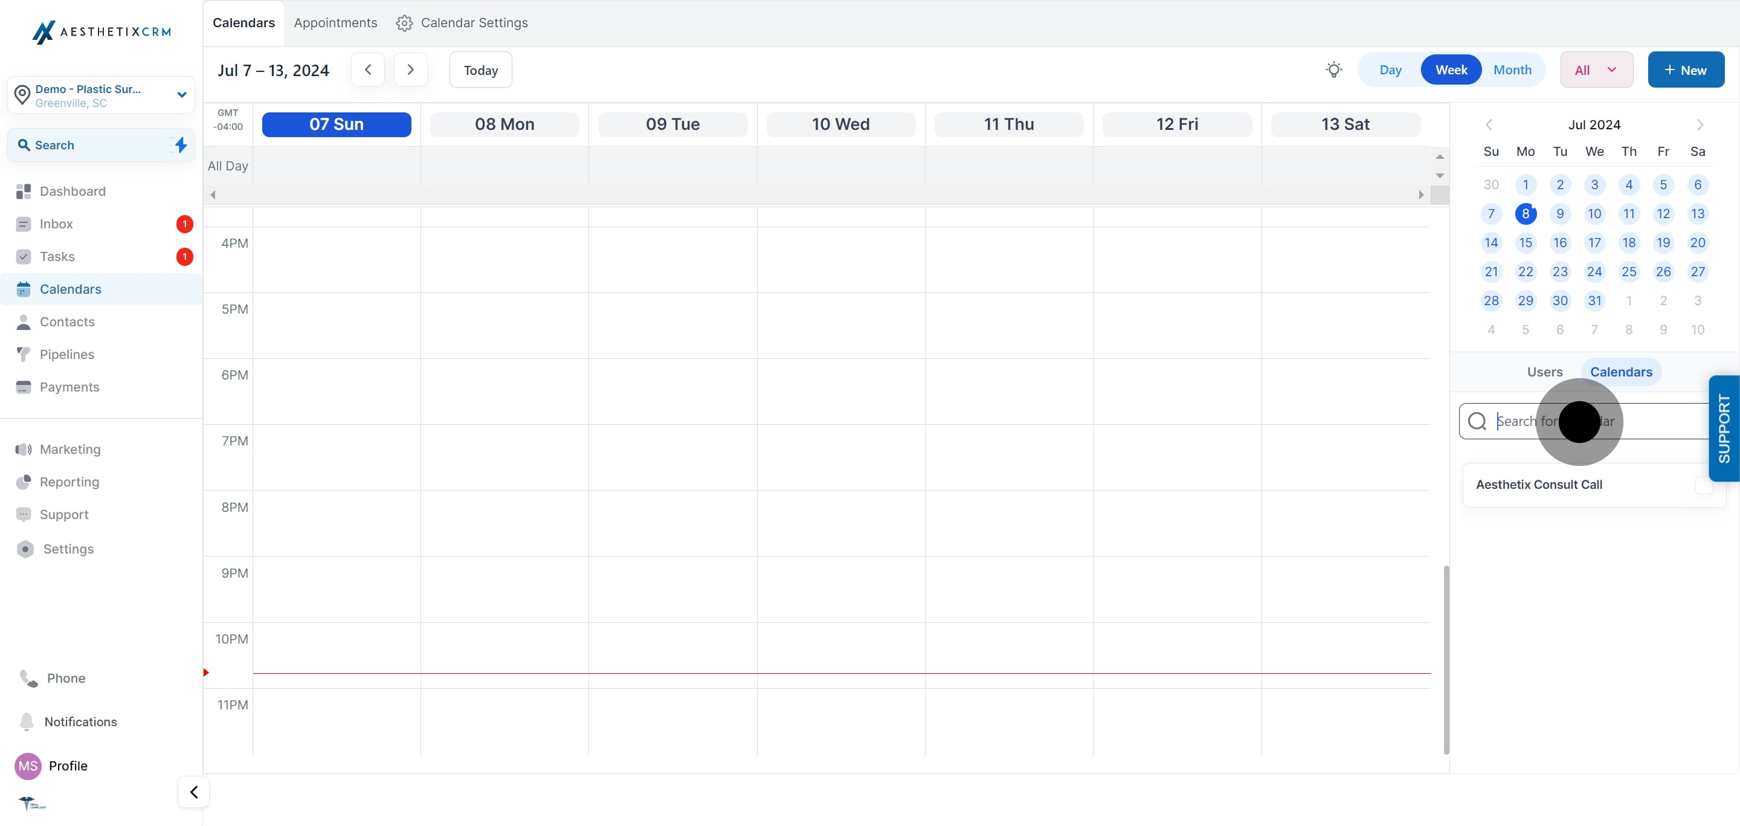Click the Today button
This screenshot has width=1740, height=826.
click(481, 69)
